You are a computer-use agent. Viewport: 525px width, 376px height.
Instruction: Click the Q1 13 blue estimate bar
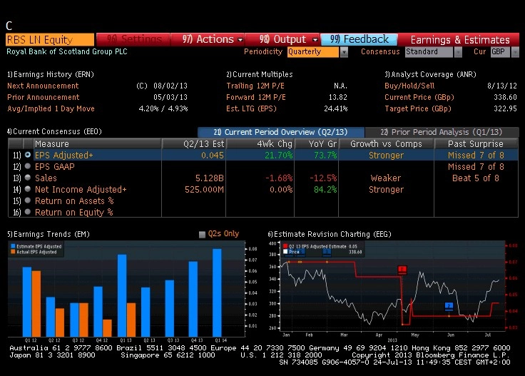tap(122, 295)
